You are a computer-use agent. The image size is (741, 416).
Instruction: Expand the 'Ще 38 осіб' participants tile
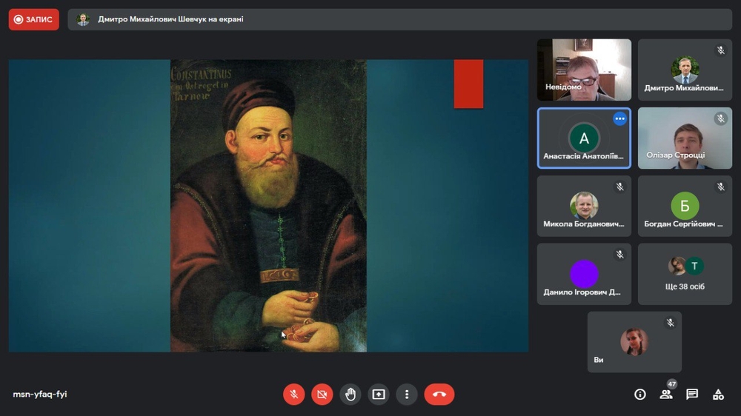coord(685,274)
